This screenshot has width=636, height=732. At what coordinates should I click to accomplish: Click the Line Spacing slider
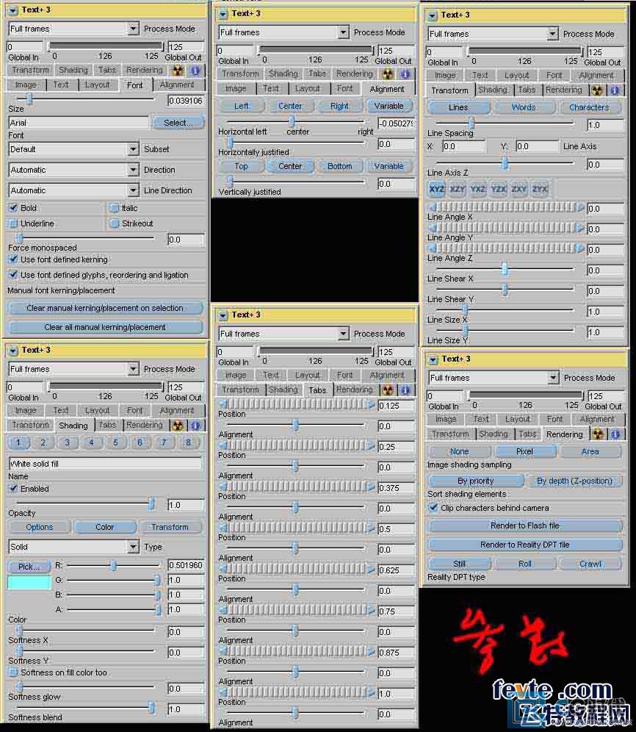[504, 123]
